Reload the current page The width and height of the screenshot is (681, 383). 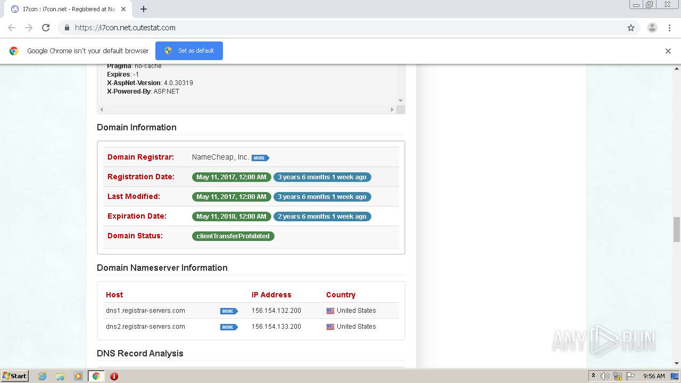(46, 28)
